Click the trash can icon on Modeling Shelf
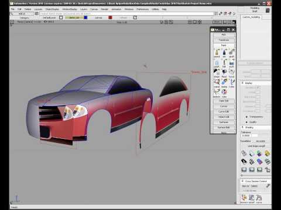Screen dimensions: 281x210 (268, 10)
